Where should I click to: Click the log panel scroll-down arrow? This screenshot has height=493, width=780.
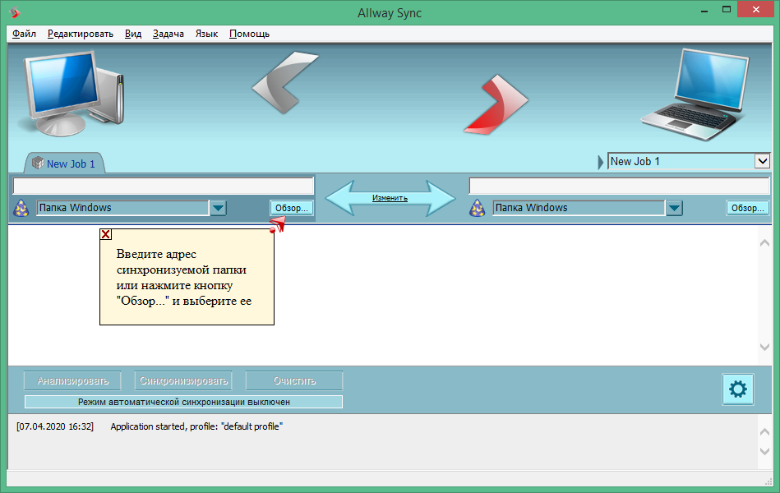(764, 452)
